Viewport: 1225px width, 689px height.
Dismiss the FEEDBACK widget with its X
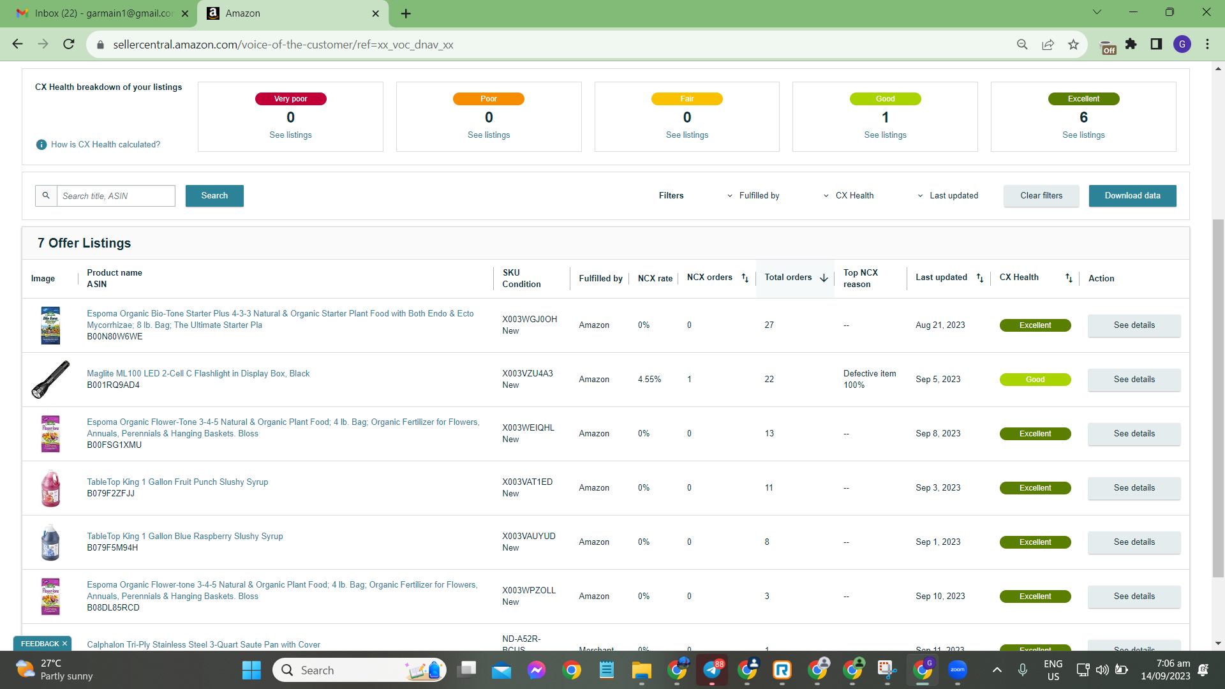64,644
